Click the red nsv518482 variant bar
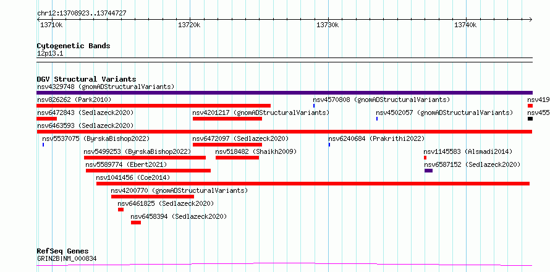This screenshot has height=272, width=550. (237, 158)
